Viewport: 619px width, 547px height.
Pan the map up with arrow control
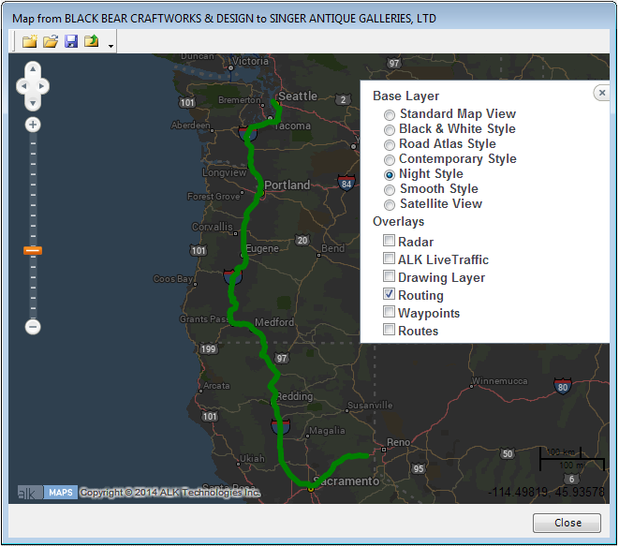click(33, 69)
